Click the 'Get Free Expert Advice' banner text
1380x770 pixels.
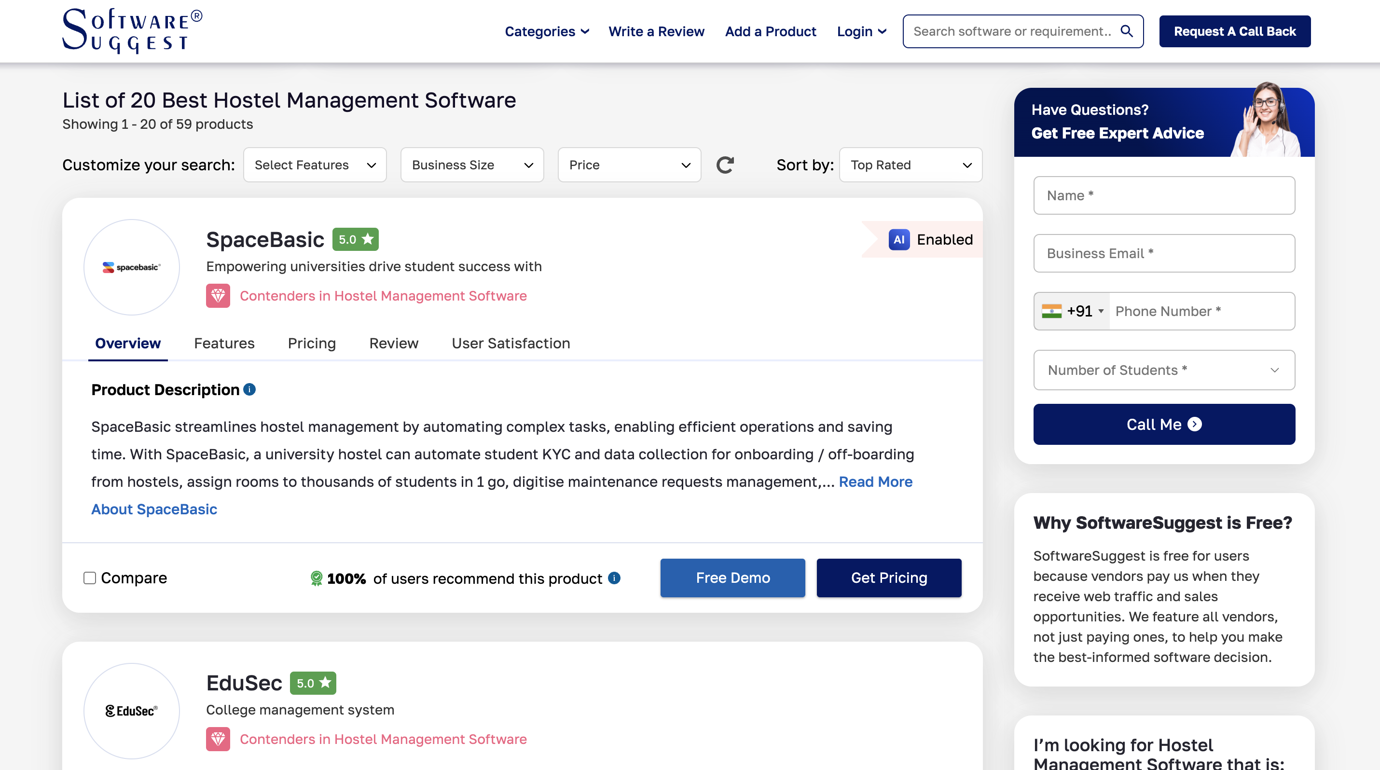coord(1118,133)
